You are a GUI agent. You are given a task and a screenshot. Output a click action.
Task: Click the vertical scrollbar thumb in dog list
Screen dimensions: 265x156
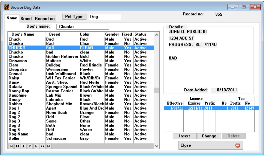coord(156,90)
